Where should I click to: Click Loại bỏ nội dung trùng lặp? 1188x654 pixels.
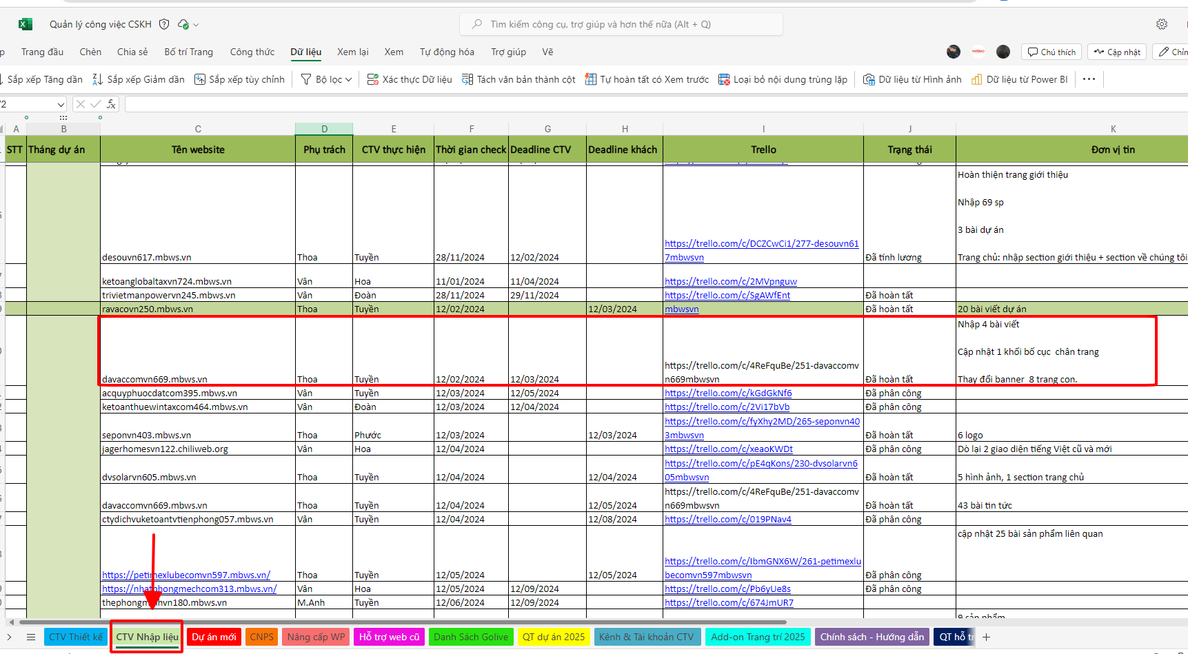783,79
